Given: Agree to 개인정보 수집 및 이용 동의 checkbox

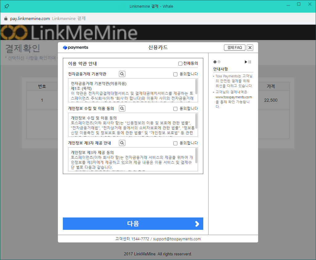Looking at the screenshot, I should pos(175,109).
